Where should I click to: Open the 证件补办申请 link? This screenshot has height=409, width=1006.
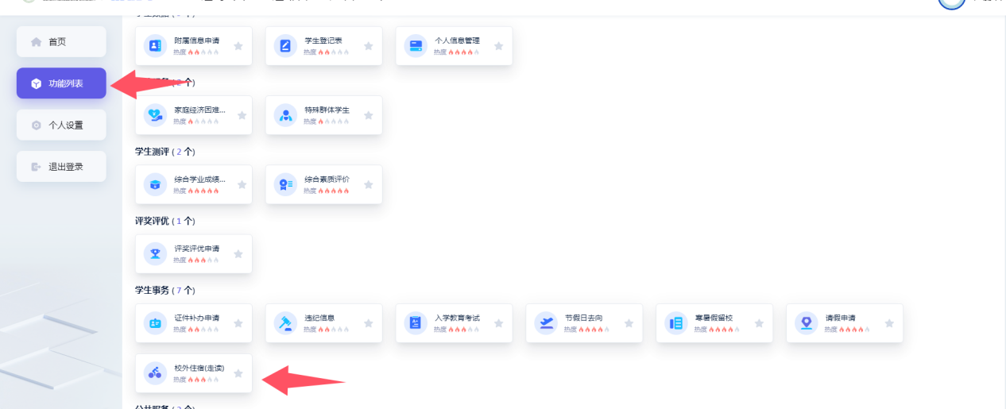[x=196, y=318]
